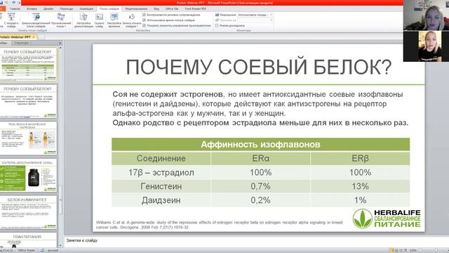Open the Вид ribbon tab

pyautogui.click(x=156, y=9)
